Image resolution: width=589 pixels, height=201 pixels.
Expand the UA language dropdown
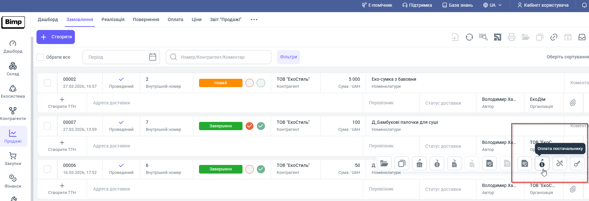(492, 5)
